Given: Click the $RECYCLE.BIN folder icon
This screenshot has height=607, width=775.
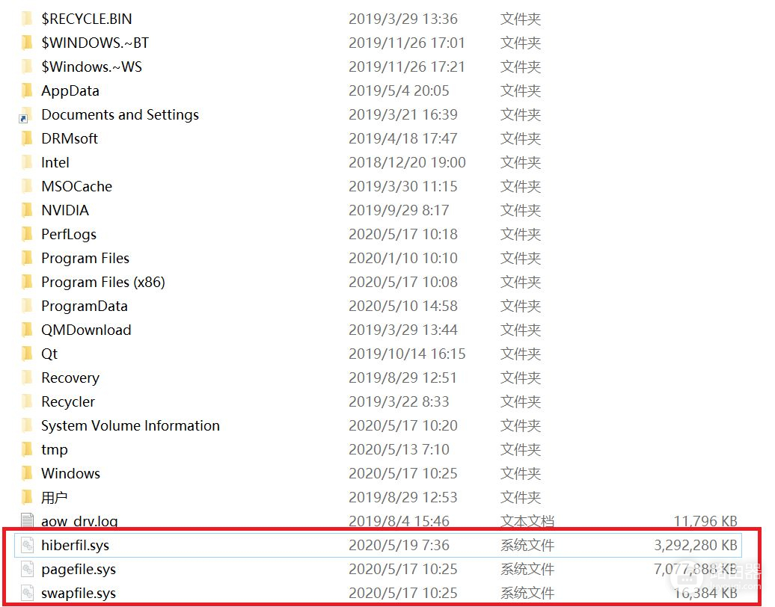Looking at the screenshot, I should pos(27,19).
